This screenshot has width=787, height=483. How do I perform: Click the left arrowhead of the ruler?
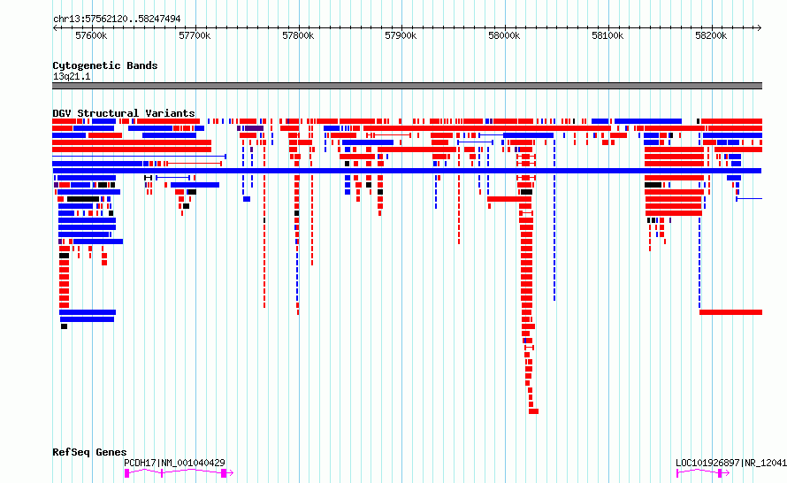pyautogui.click(x=55, y=27)
